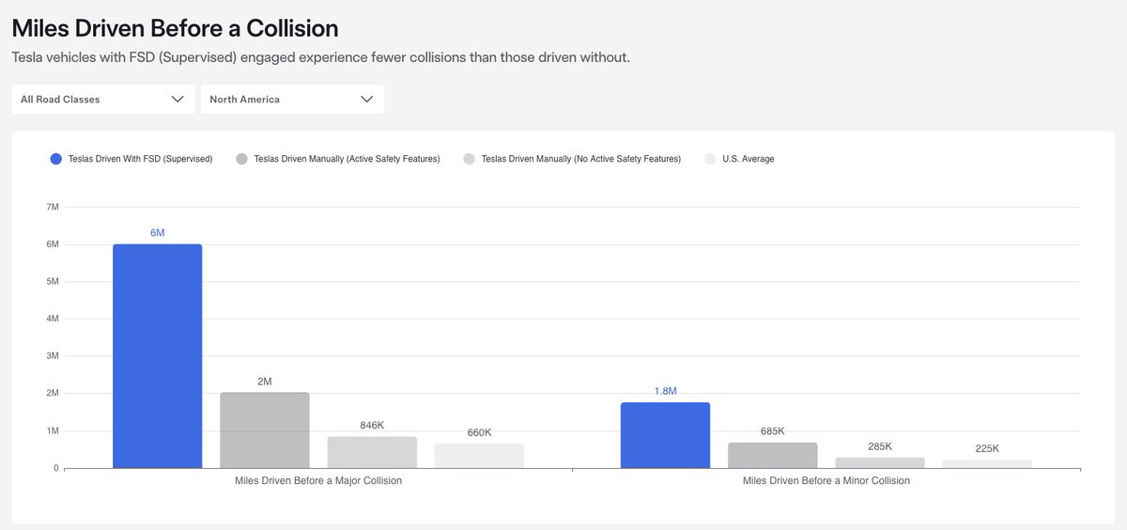Click the 2M value label
Viewport: 1127px width, 530px height.
(265, 382)
